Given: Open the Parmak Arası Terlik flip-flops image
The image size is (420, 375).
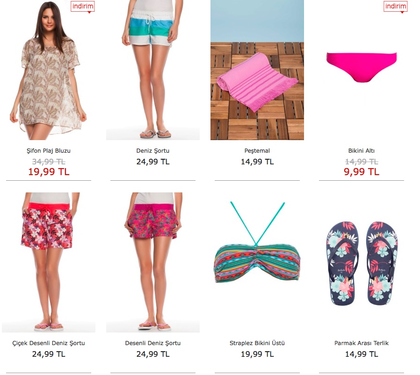Looking at the screenshot, I should click(x=362, y=263).
